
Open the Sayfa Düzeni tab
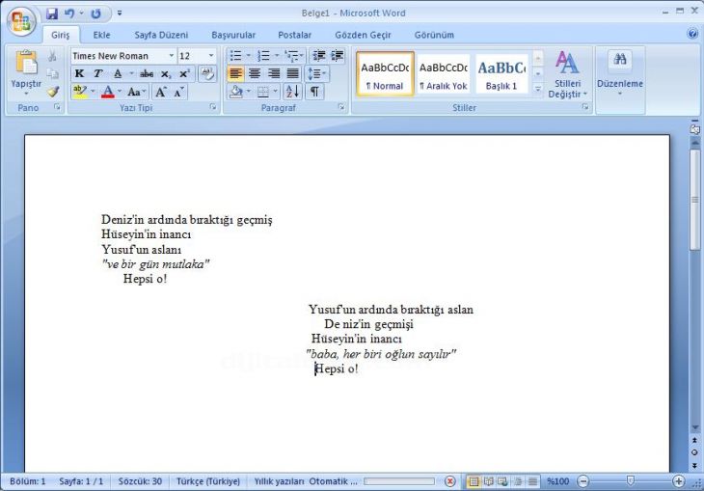161,35
